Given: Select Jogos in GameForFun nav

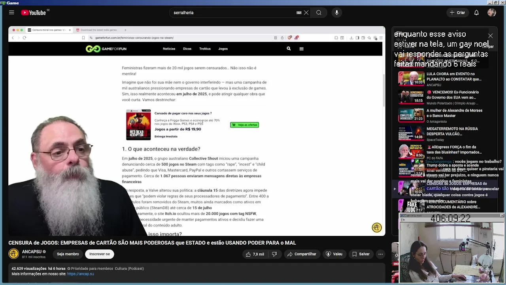Looking at the screenshot, I should click(223, 49).
